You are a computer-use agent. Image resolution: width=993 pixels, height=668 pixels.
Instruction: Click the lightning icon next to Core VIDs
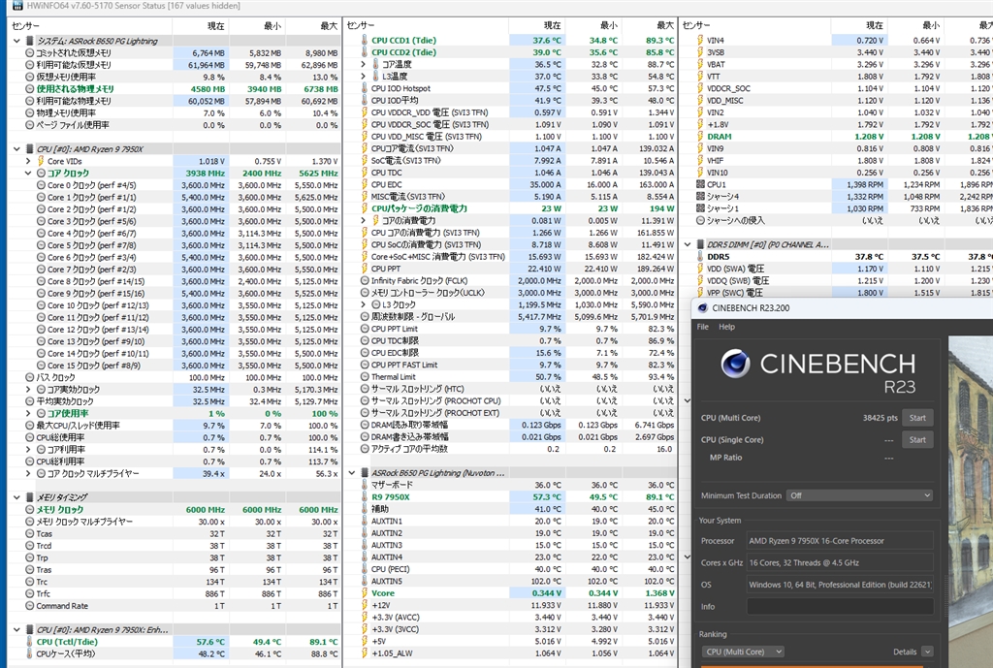pyautogui.click(x=40, y=161)
